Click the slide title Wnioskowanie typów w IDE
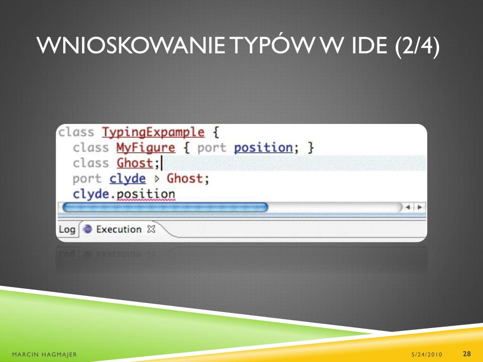This screenshot has width=483, height=362. (238, 45)
